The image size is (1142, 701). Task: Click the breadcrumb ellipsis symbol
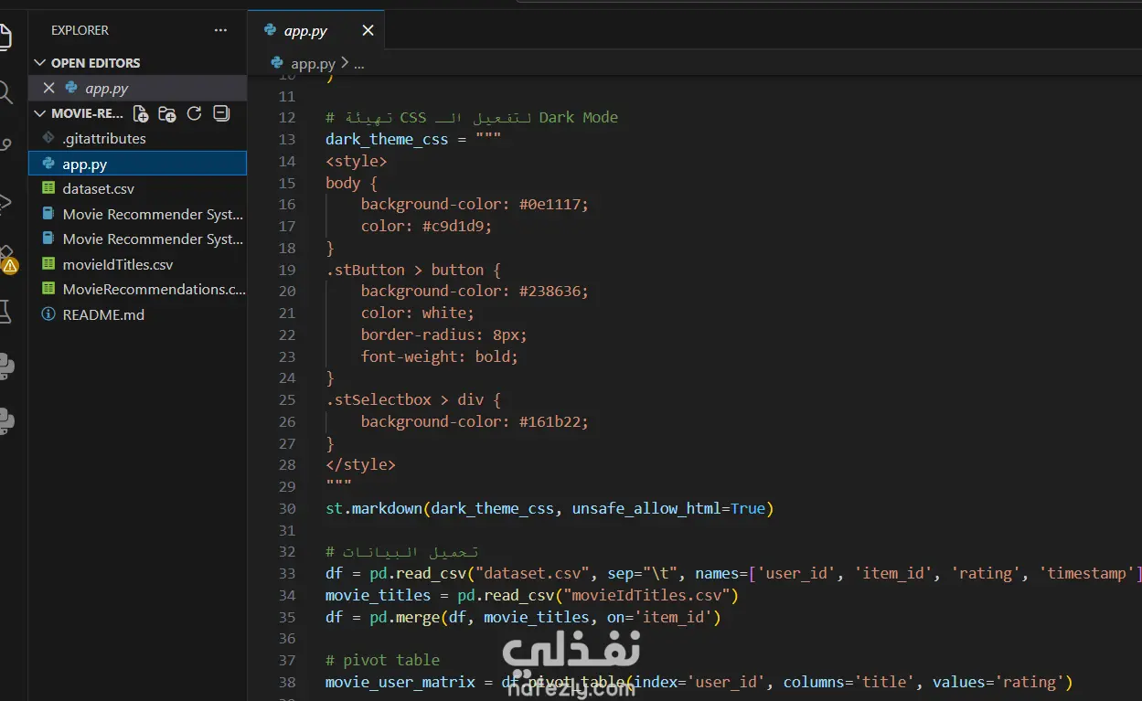(x=358, y=64)
